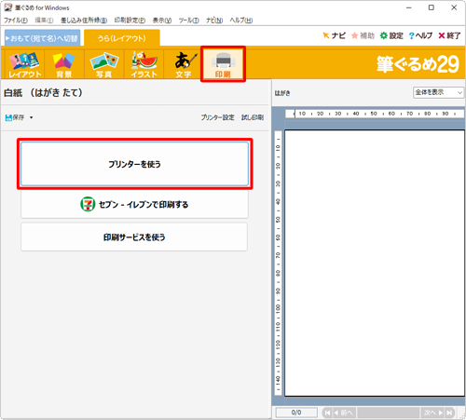Click the 補助 star icon
This screenshot has width=466, height=420.
pyautogui.click(x=363, y=35)
